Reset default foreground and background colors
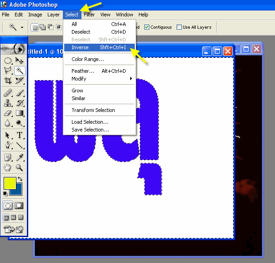Image resolution: width=275 pixels, height=263 pixels. [x=5, y=193]
